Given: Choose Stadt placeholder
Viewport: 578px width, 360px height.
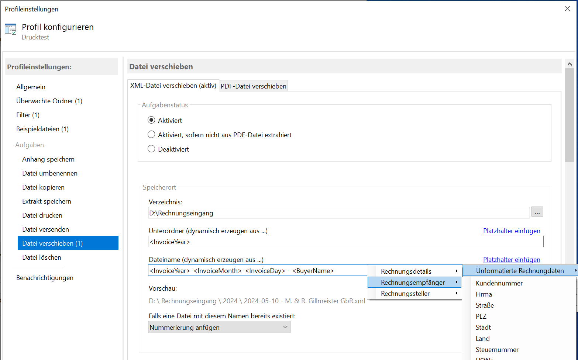Looking at the screenshot, I should 483,328.
